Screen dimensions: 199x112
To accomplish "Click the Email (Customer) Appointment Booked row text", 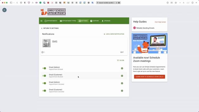I will pyautogui.click(x=56, y=76).
